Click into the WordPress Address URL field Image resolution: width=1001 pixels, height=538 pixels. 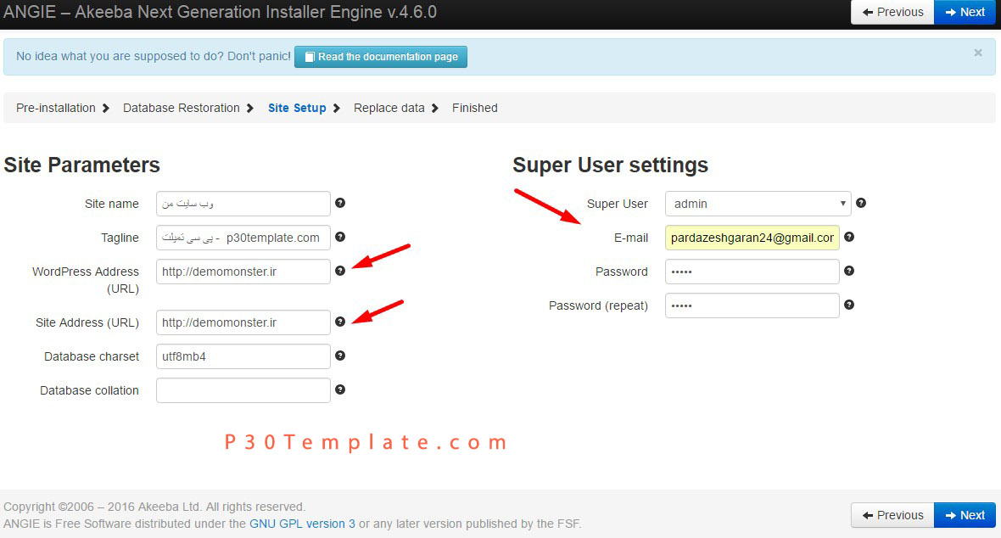(x=243, y=272)
